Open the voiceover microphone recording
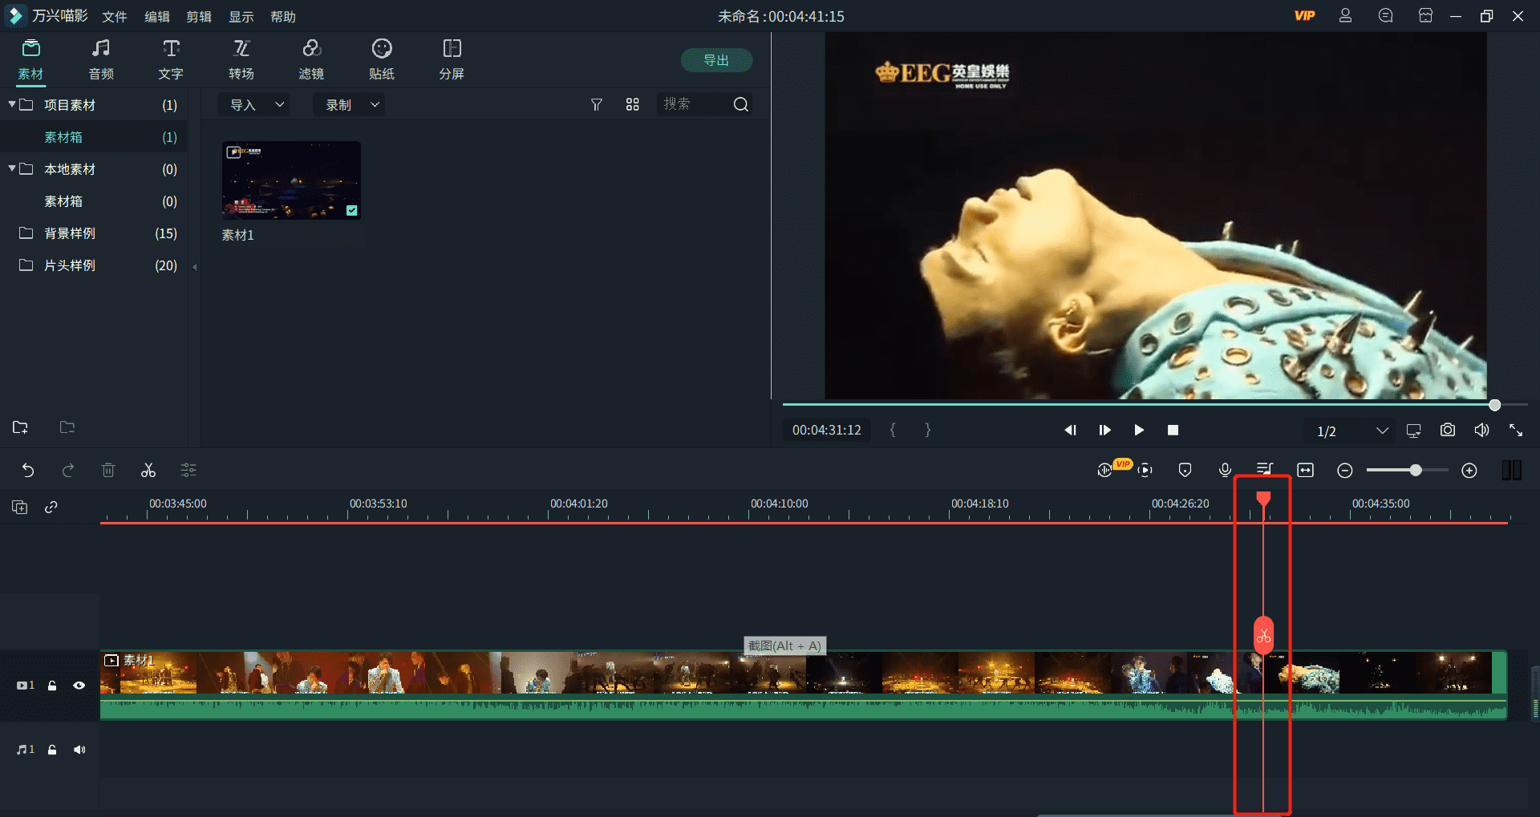This screenshot has height=817, width=1540. (1225, 471)
